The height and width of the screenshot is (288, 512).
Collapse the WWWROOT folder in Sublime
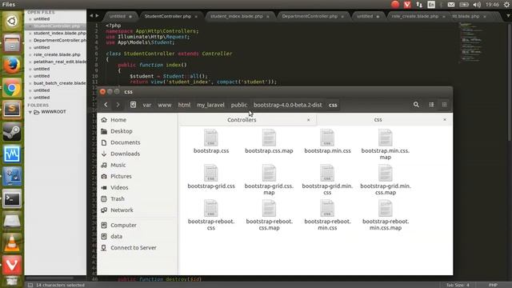pyautogui.click(x=30, y=112)
